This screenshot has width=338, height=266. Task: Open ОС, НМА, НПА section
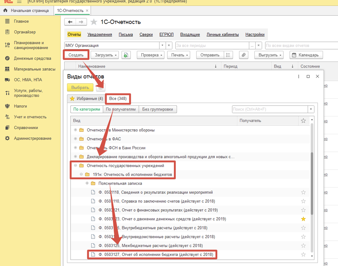click(28, 80)
